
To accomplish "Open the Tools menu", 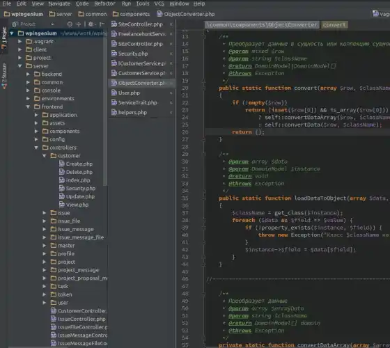I will [143, 3].
